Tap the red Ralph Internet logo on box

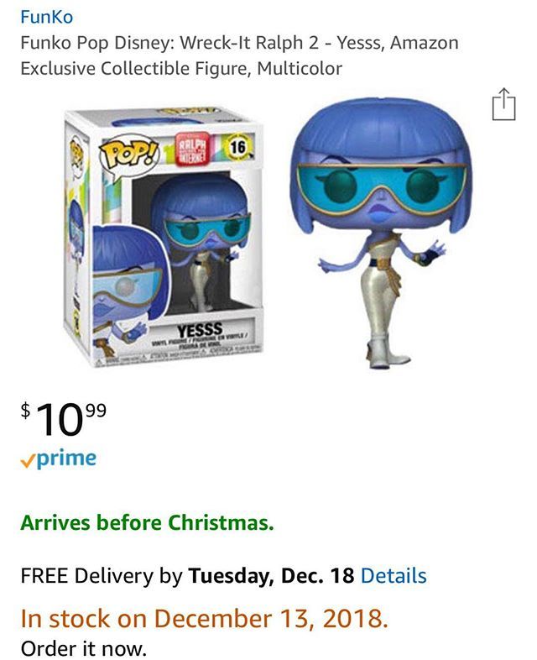point(193,149)
